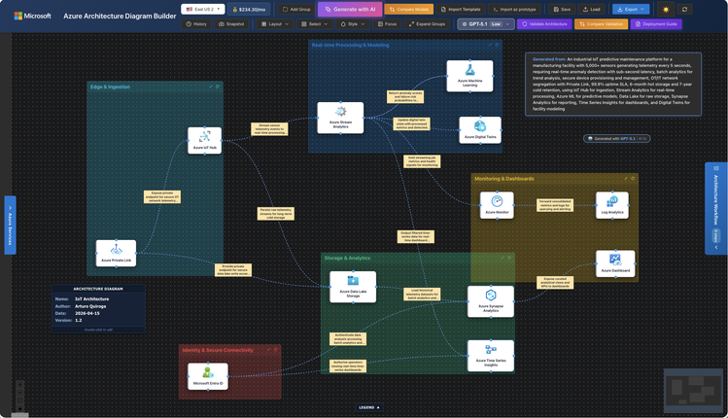Click the Add Group button
The width and height of the screenshot is (728, 418).
point(296,10)
